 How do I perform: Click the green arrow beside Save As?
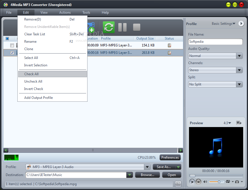click(178, 167)
